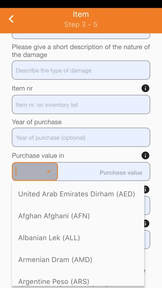Open info icon beside Purchase value in
Viewport: 162px width, 288px height.
pyautogui.click(x=145, y=156)
